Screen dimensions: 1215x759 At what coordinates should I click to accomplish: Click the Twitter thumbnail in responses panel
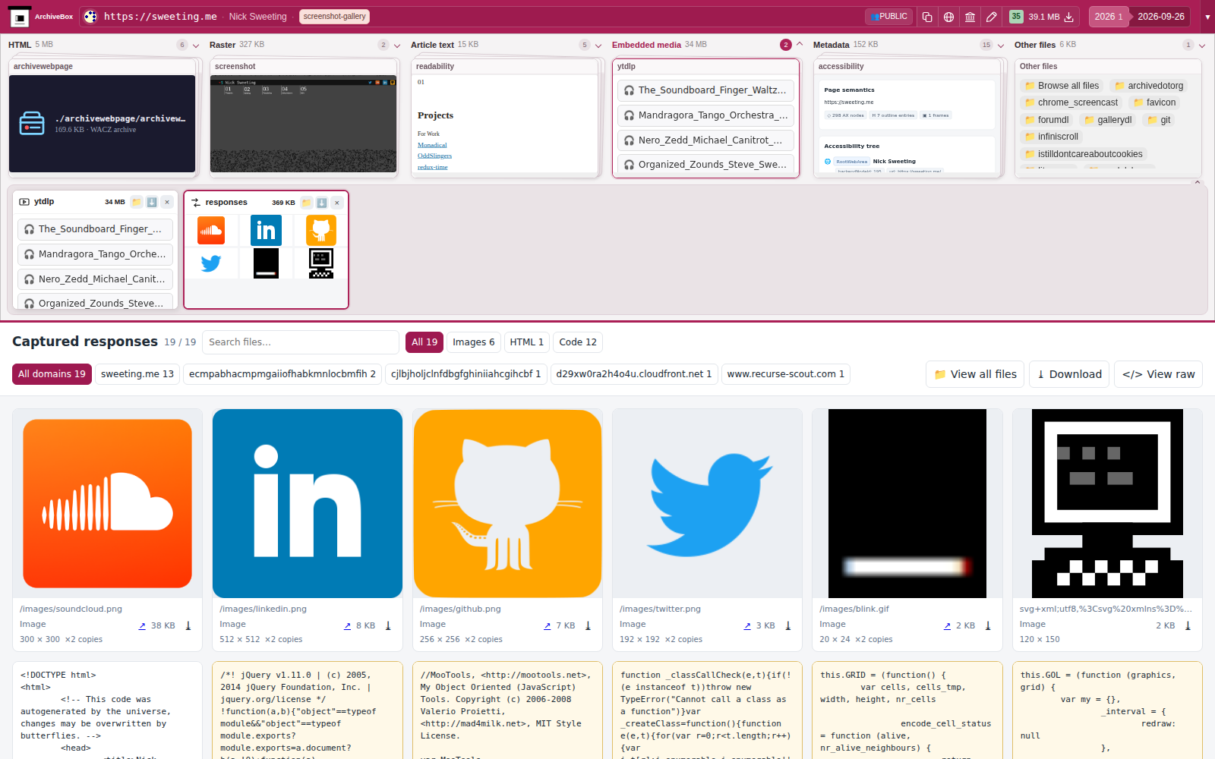coord(211,263)
